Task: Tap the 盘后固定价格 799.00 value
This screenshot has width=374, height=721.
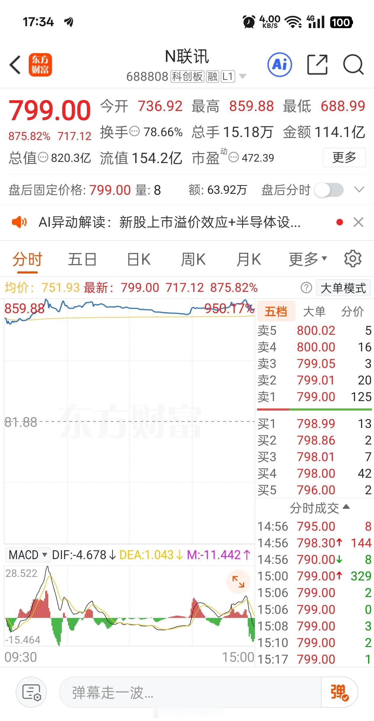Action: pyautogui.click(x=110, y=190)
